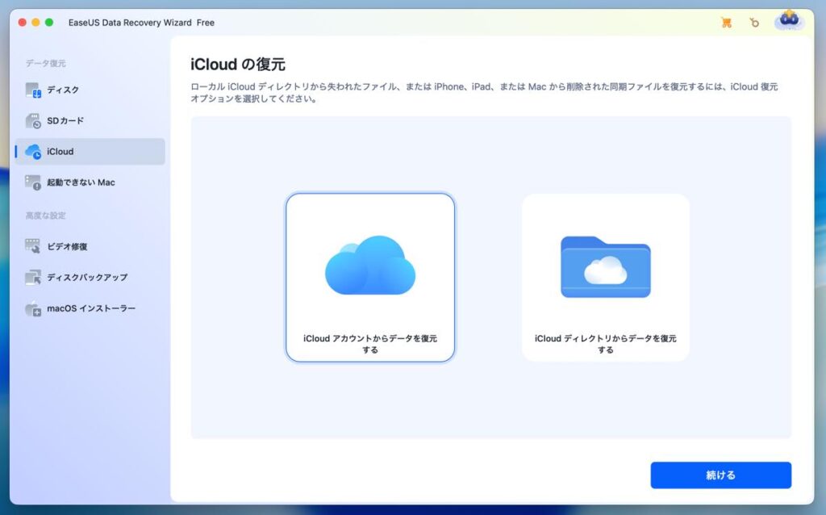Viewport: 826px width, 515px height.
Task: Click the ディスク drive icon in sidebar
Action: coord(33,90)
